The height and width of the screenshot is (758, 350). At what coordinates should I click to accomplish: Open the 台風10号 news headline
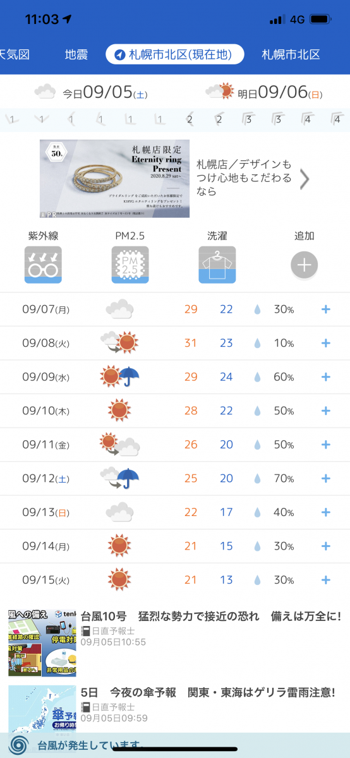(211, 616)
